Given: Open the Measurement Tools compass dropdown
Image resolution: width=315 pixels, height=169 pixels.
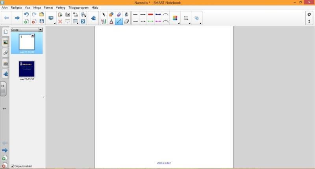Looking at the screenshot, I should click(83, 15).
